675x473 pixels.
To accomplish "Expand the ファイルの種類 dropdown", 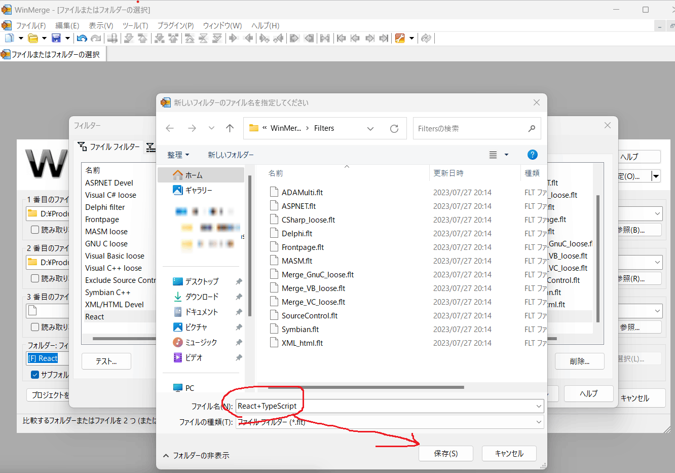I will point(539,422).
